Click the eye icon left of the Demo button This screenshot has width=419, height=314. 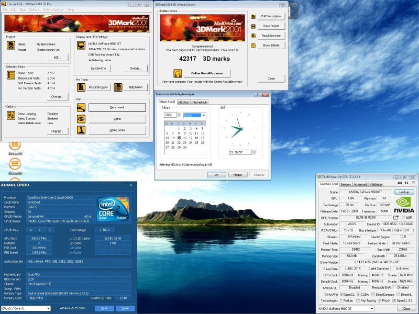(81, 119)
